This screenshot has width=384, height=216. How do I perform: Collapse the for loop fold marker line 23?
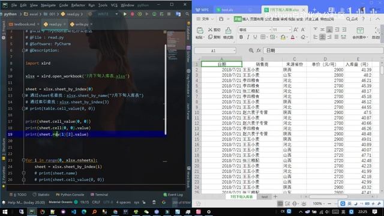pos(23,160)
